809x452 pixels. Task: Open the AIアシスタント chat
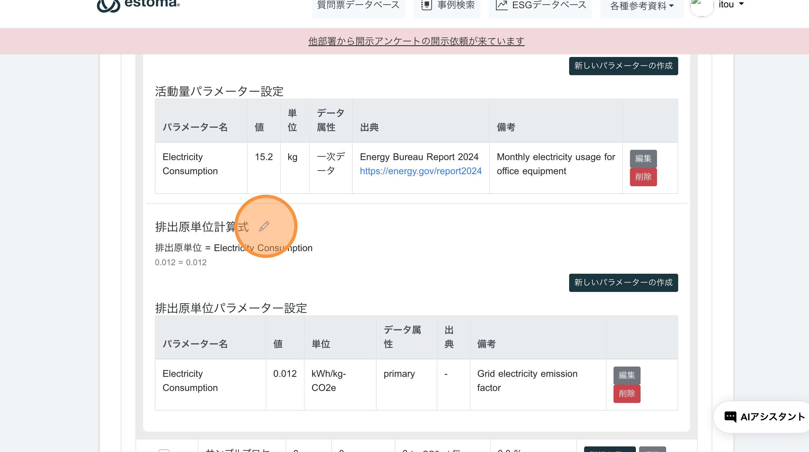(764, 416)
